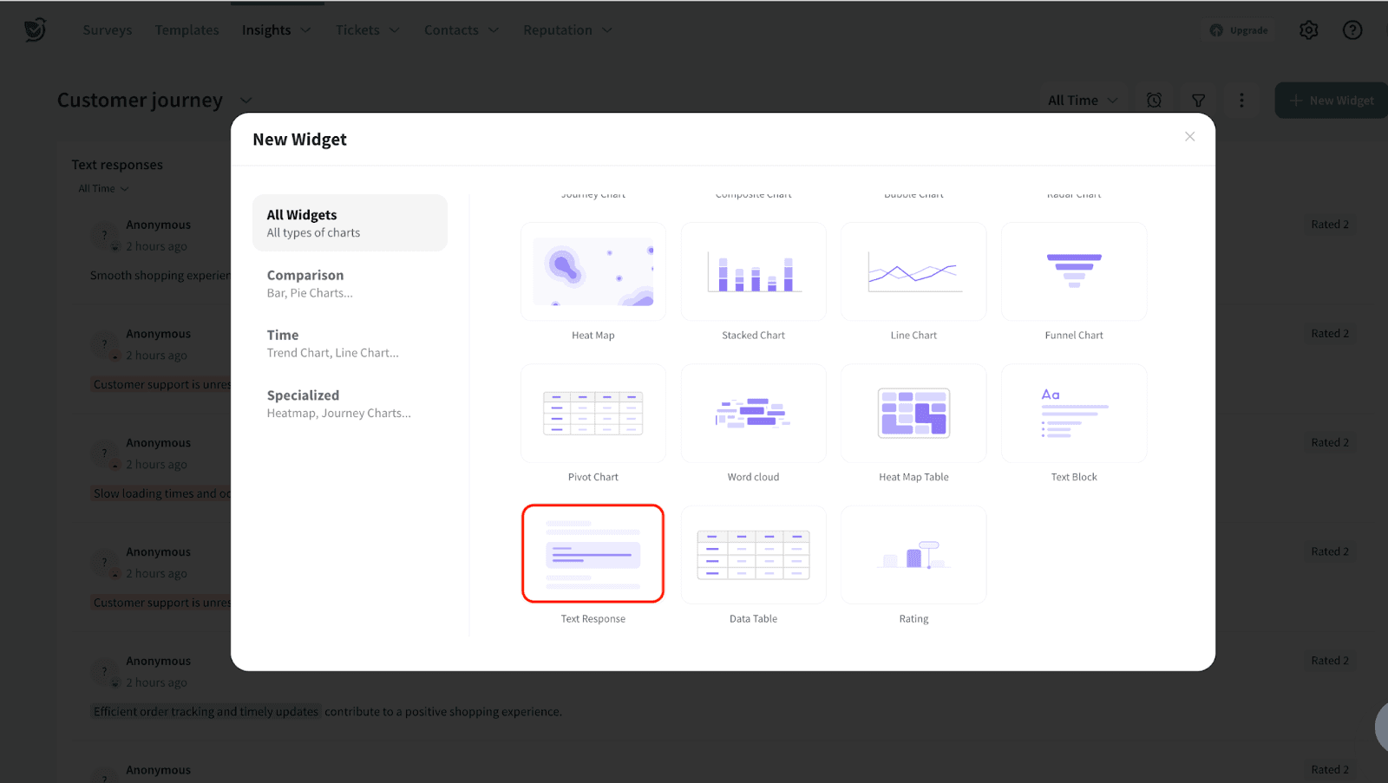Open the All Time date range dropdown

[1082, 101]
